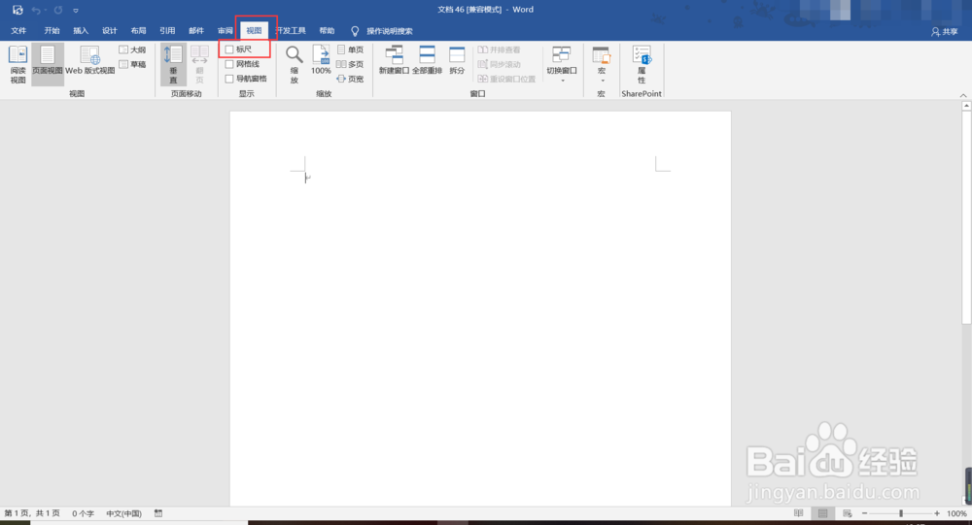Open the 切换窗口 switch windows dropdown
This screenshot has height=525, width=972.
tap(562, 64)
